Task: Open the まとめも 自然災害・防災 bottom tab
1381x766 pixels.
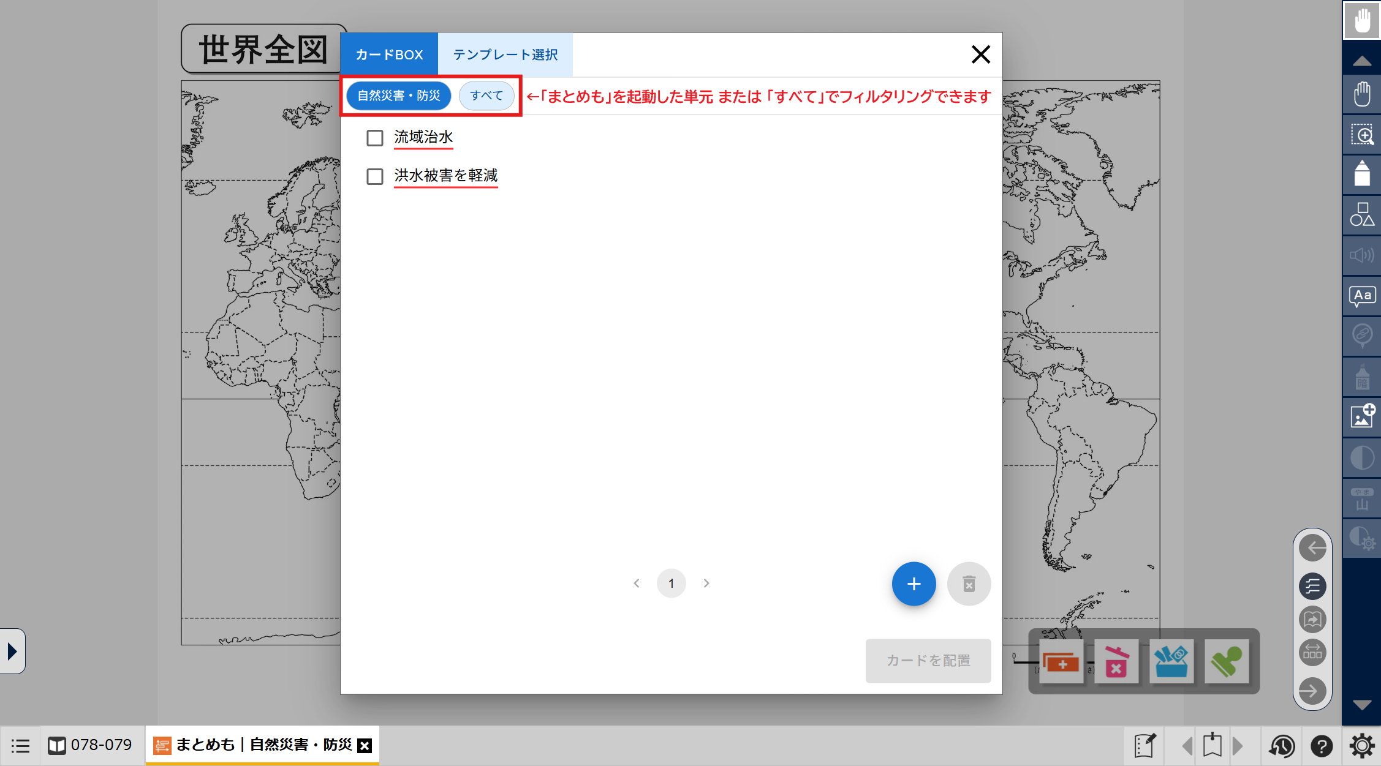Action: coord(256,745)
